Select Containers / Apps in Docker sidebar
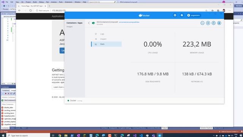 tap(74, 23)
